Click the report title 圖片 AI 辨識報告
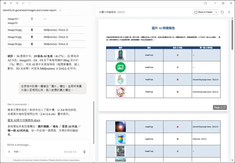Screen dimensions: 235x163 (163, 28)
